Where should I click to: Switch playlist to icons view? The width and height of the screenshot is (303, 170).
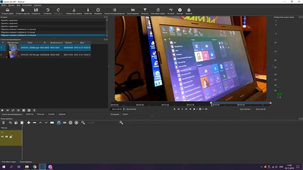[29, 110]
